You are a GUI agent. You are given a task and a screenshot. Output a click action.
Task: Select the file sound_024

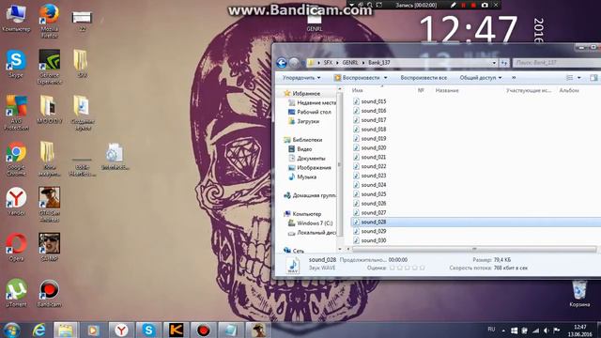[x=369, y=185]
